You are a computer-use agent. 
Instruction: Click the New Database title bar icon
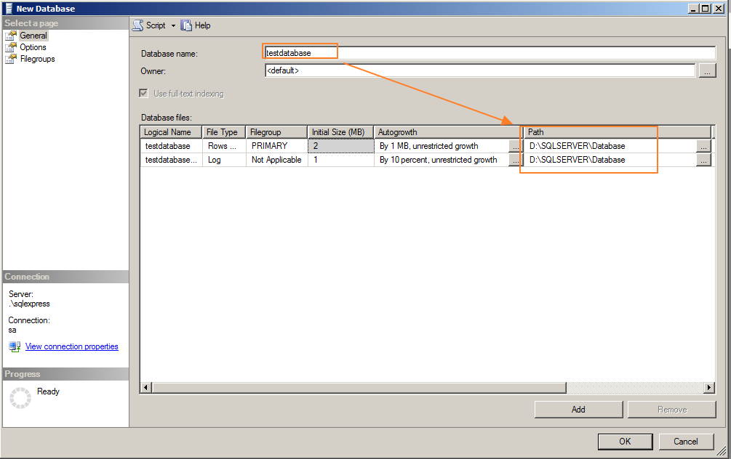(x=9, y=9)
